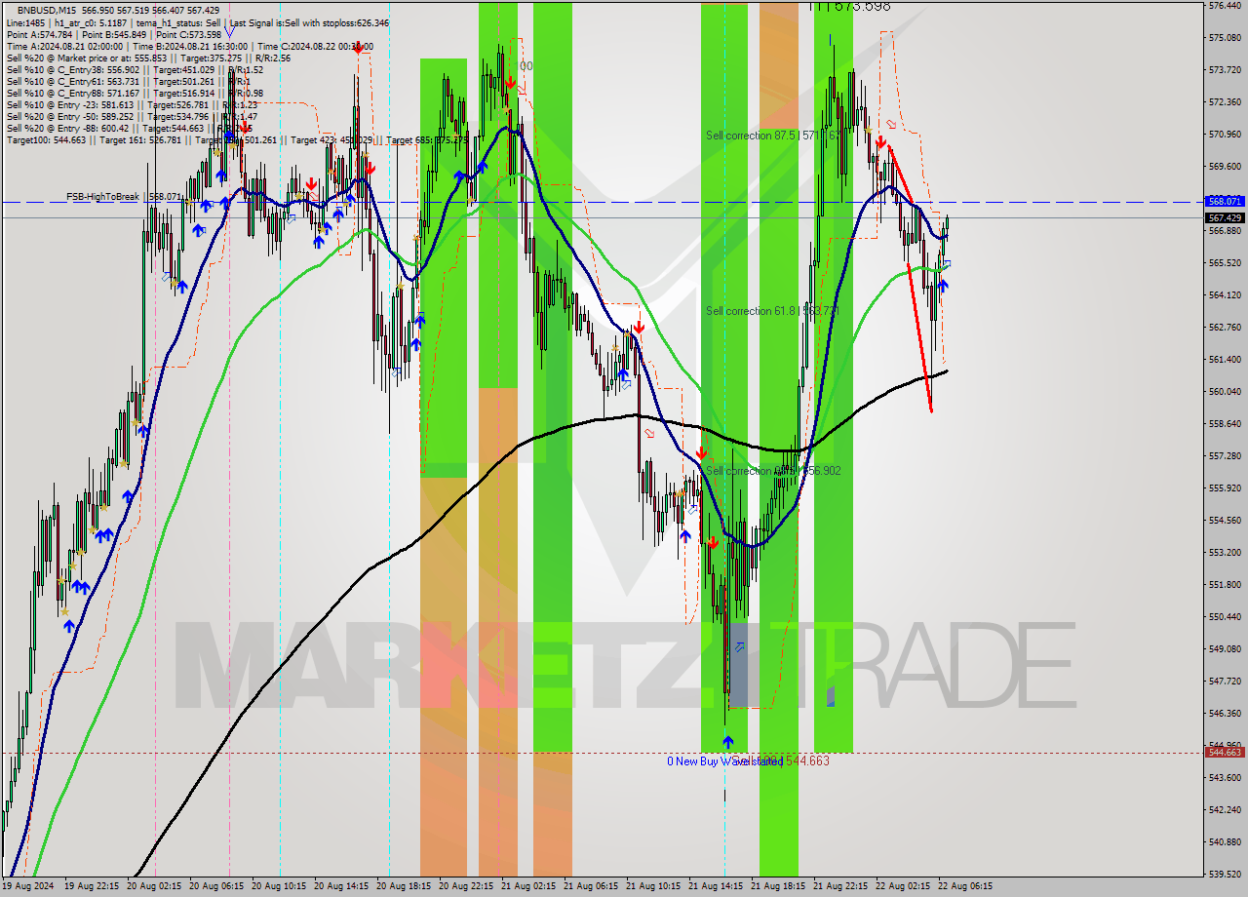Click the '21 Aug 06:15' time axis label
This screenshot has width=1248, height=897.
click(591, 886)
